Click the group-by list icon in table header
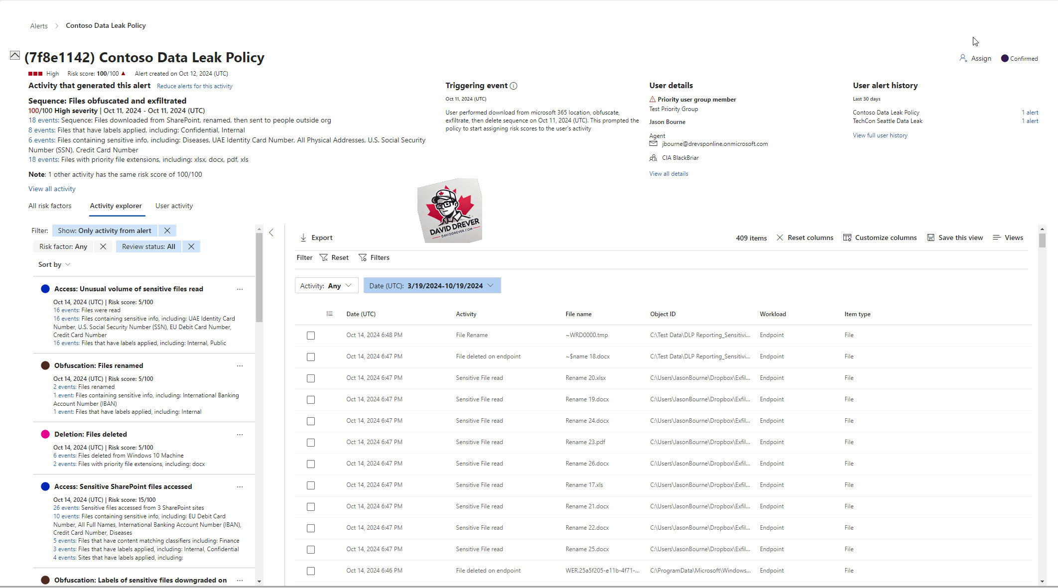1058x588 pixels. (x=329, y=314)
